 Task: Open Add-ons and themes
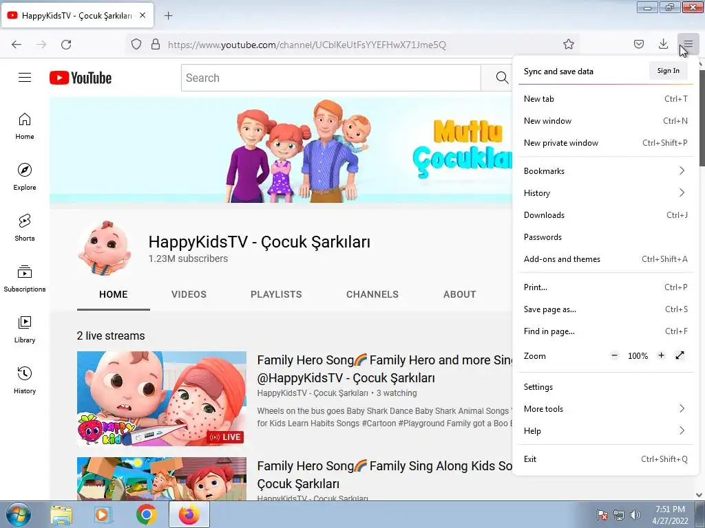605,259
